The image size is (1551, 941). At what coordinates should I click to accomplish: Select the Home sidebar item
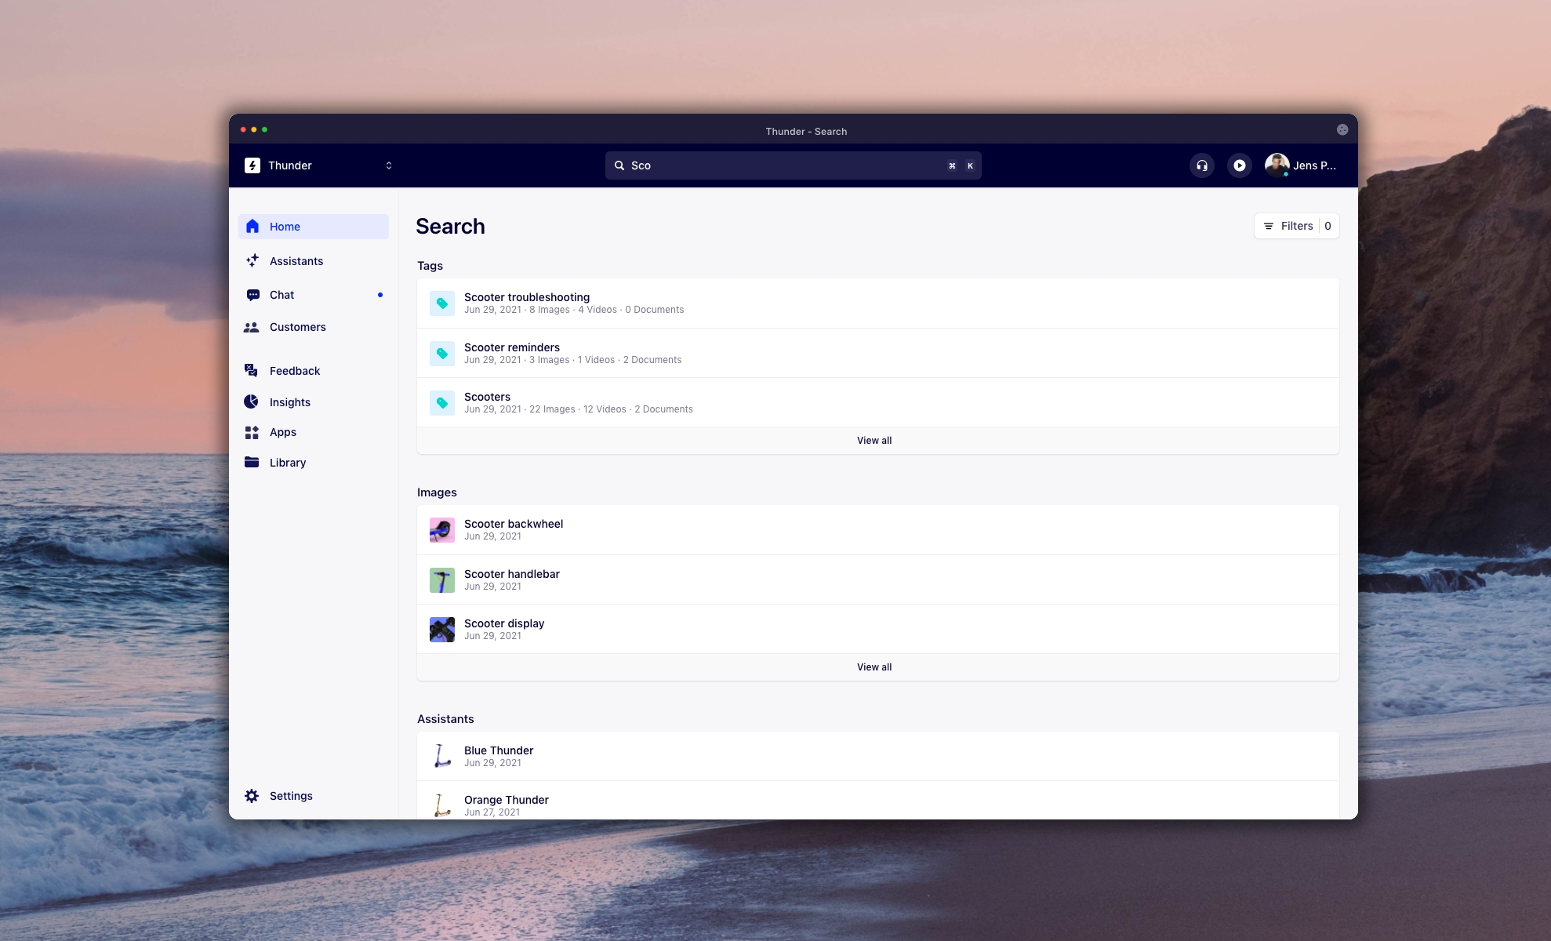[285, 227]
